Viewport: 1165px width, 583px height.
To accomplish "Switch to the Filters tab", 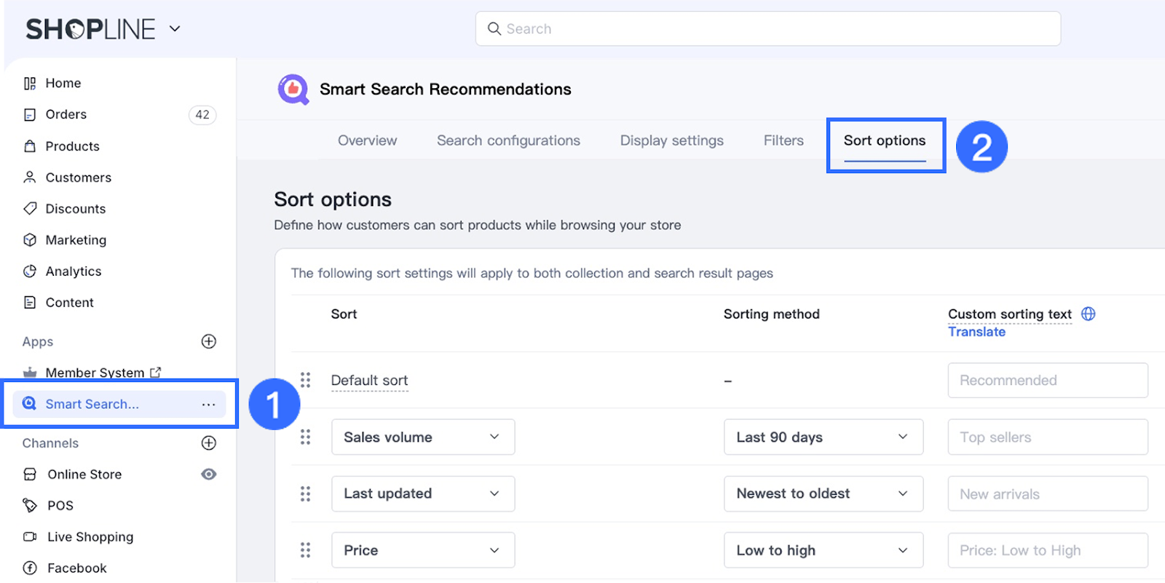I will 783,140.
